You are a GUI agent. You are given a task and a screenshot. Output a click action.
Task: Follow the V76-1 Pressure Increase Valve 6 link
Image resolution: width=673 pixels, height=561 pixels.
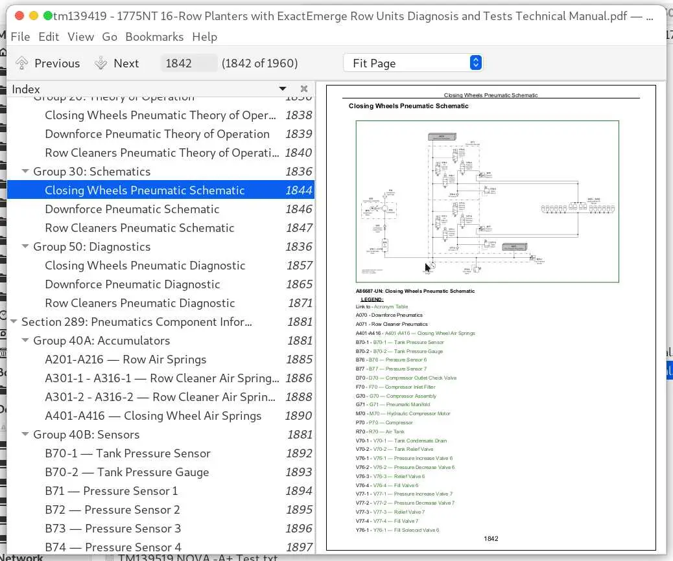[413, 459]
